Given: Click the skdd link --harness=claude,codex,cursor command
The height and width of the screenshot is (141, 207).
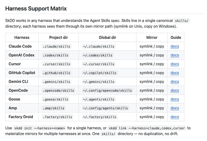Looking at the screenshot, I should (147, 128).
